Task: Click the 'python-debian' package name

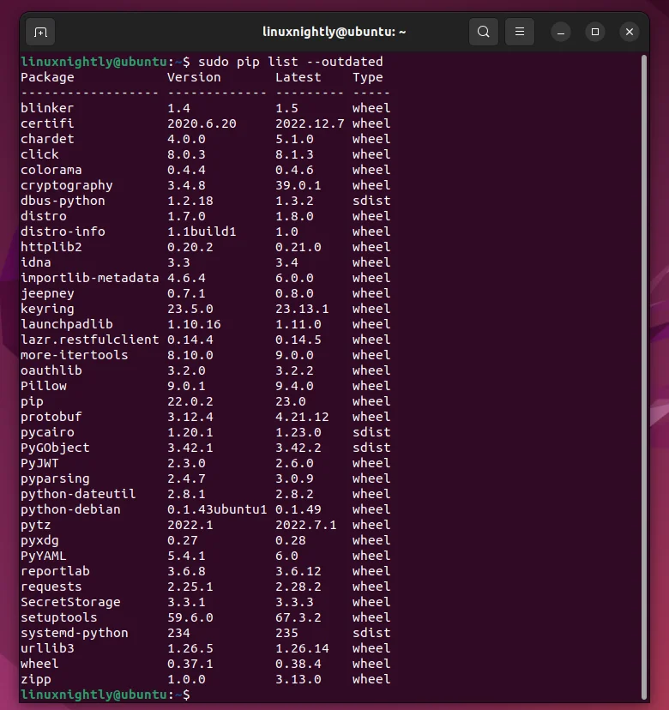Action: tap(70, 509)
